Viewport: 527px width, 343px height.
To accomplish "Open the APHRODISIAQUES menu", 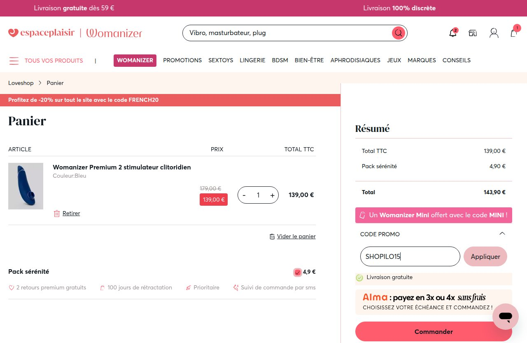I will pyautogui.click(x=355, y=60).
